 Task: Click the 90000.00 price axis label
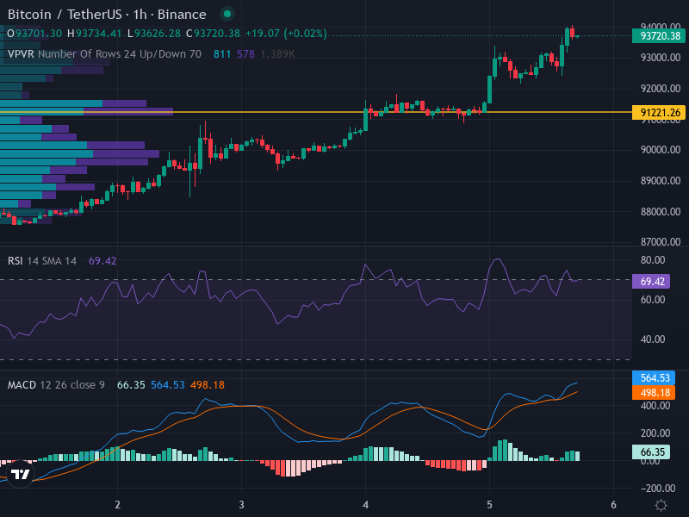coord(661,150)
